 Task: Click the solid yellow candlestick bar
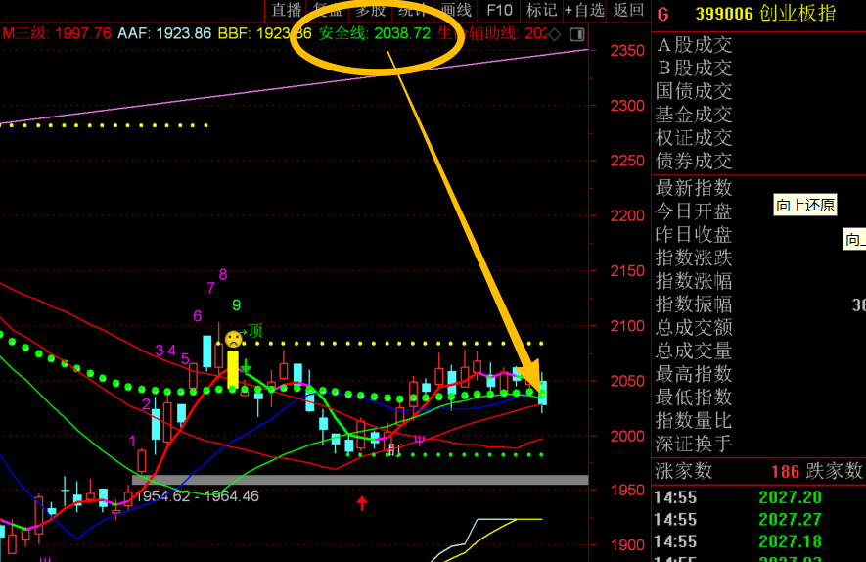[x=233, y=369]
